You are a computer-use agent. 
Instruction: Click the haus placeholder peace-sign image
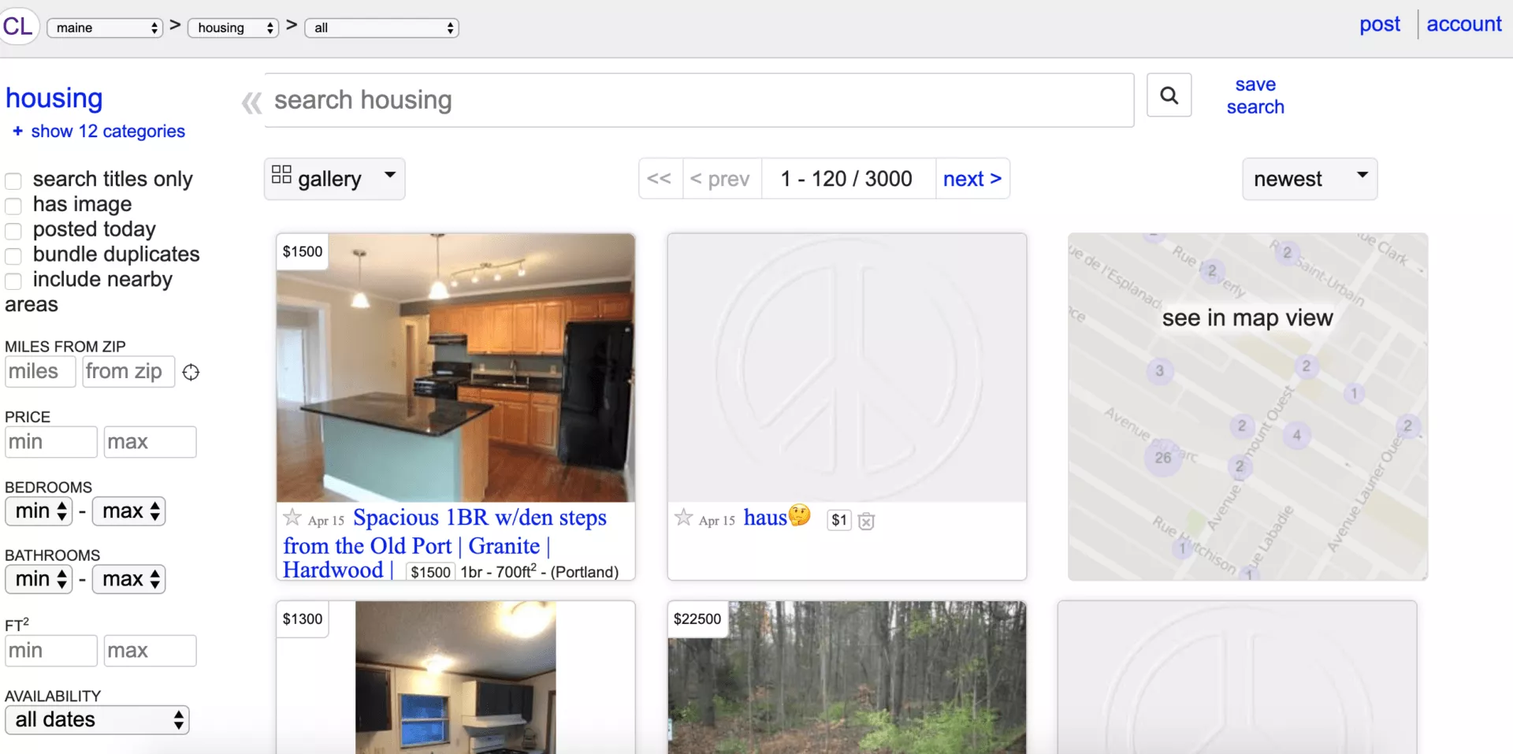click(x=847, y=368)
